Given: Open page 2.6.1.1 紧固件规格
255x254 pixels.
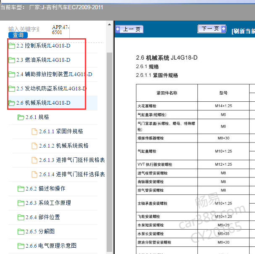Looking at the screenshot, I should coord(61,131).
